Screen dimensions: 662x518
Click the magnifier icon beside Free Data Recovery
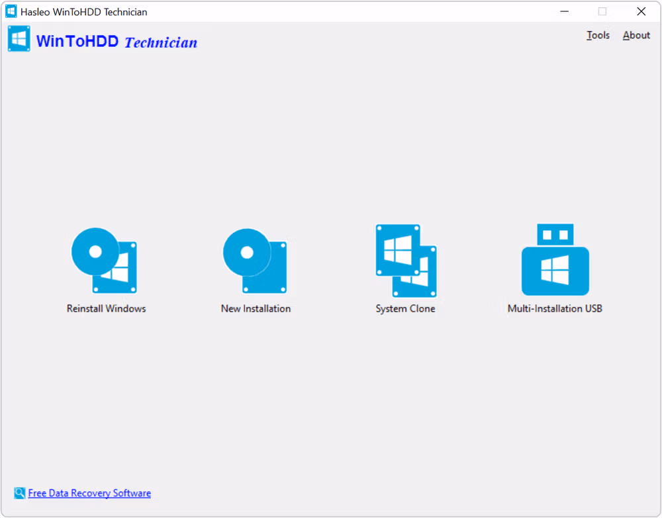(x=19, y=493)
